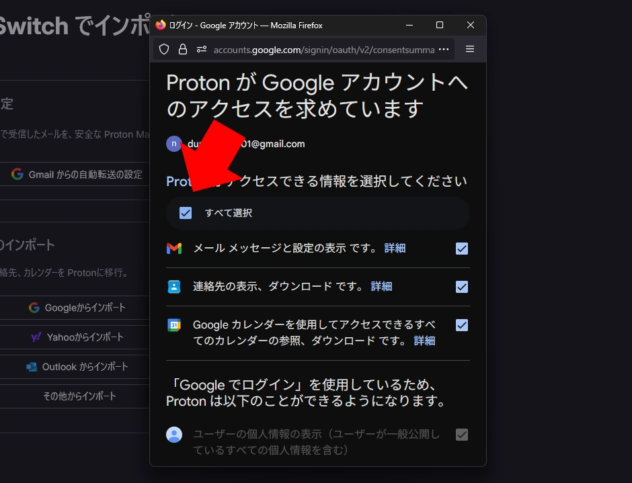Open 詳細 link for Google Calendar permission
Viewport: 632px width, 483px height.
(424, 341)
